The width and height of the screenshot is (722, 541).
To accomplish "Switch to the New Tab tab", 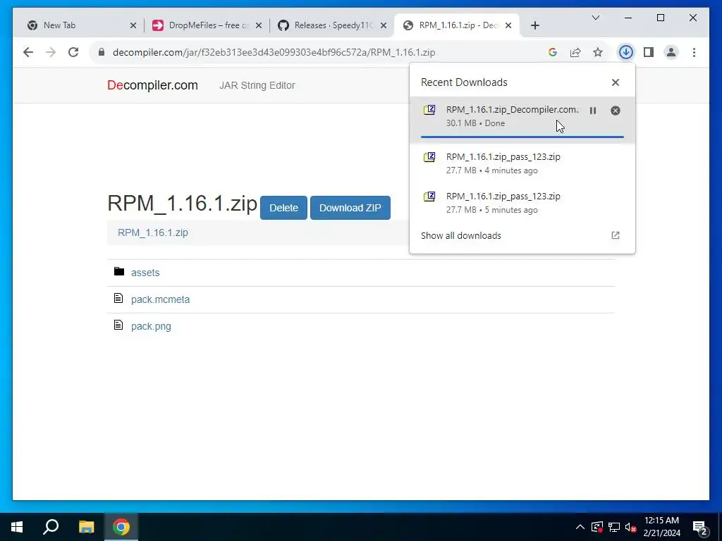I will pos(82,25).
